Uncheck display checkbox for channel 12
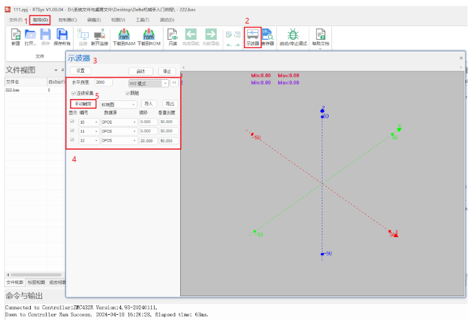This screenshot has width=473, height=323. 72,140
